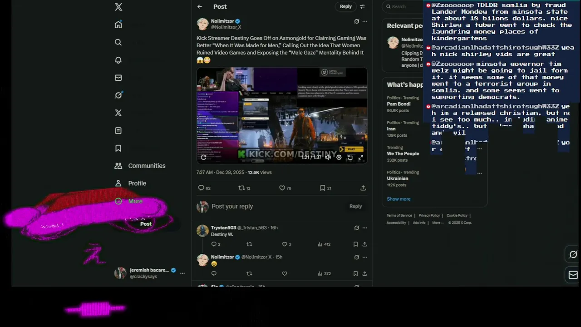
Task: Open Communities in the sidebar
Action: [140, 166]
